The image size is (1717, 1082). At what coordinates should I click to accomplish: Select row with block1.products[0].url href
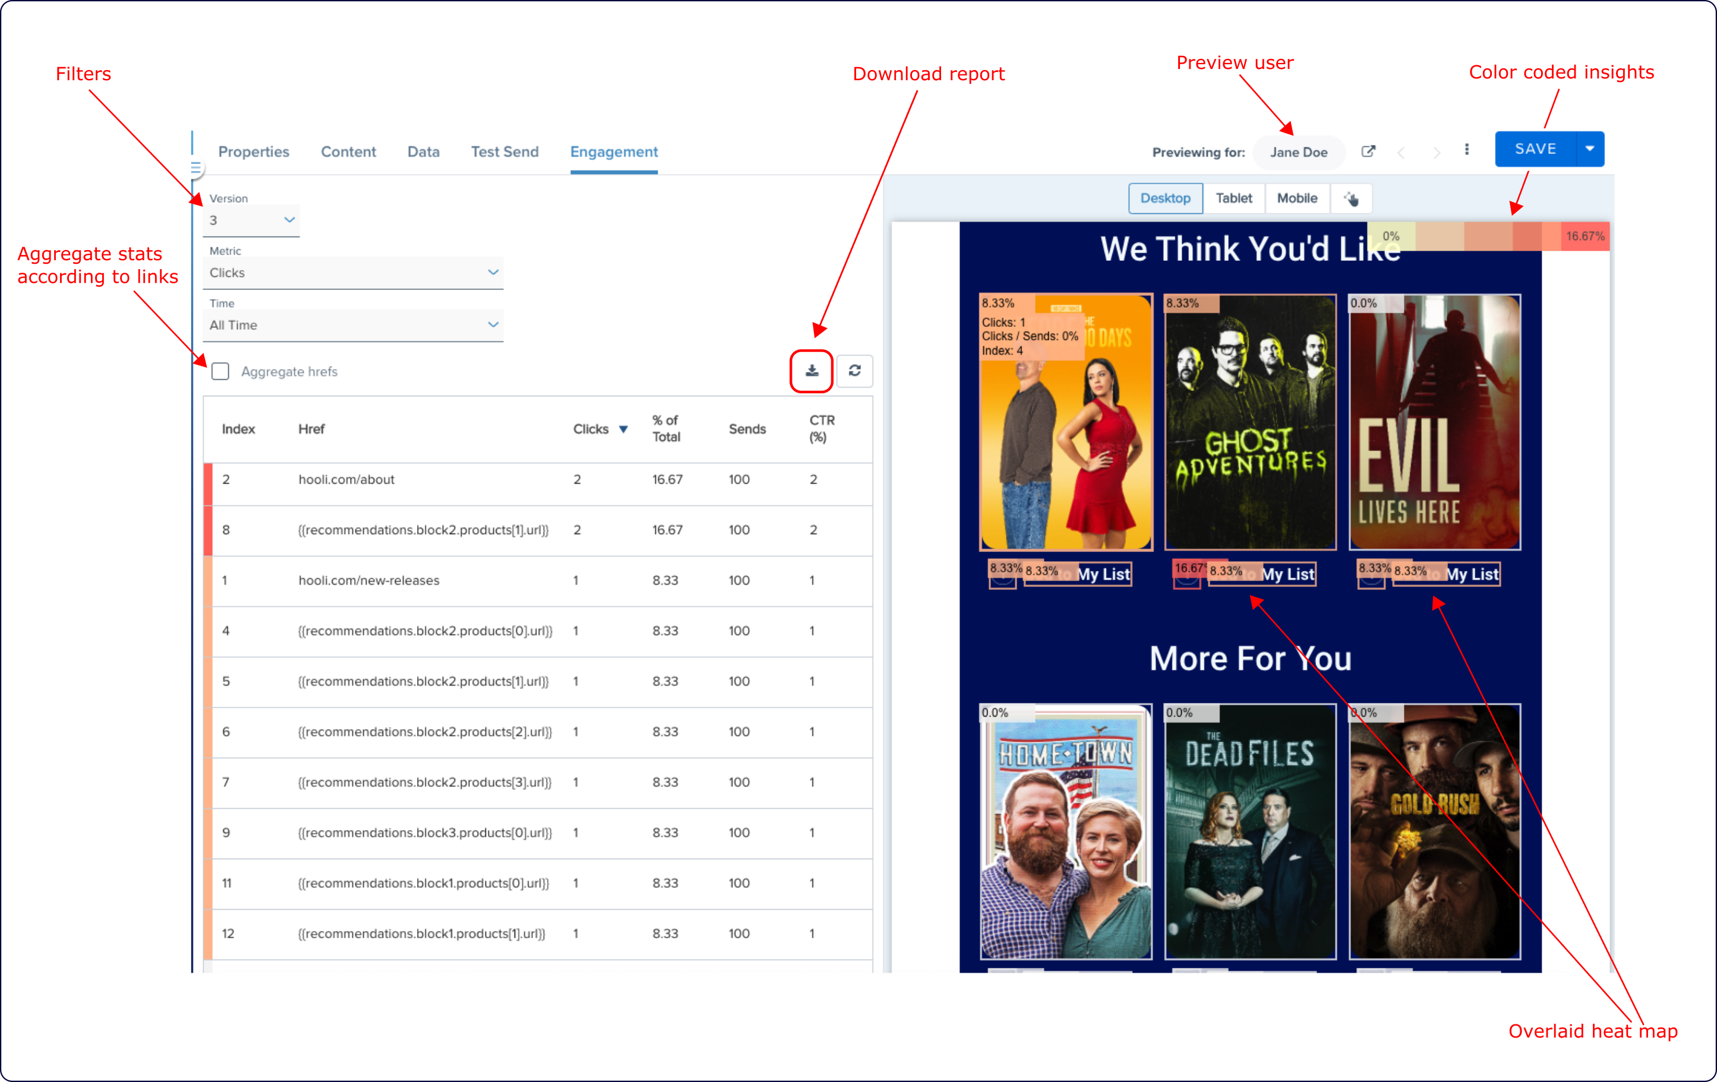point(538,884)
